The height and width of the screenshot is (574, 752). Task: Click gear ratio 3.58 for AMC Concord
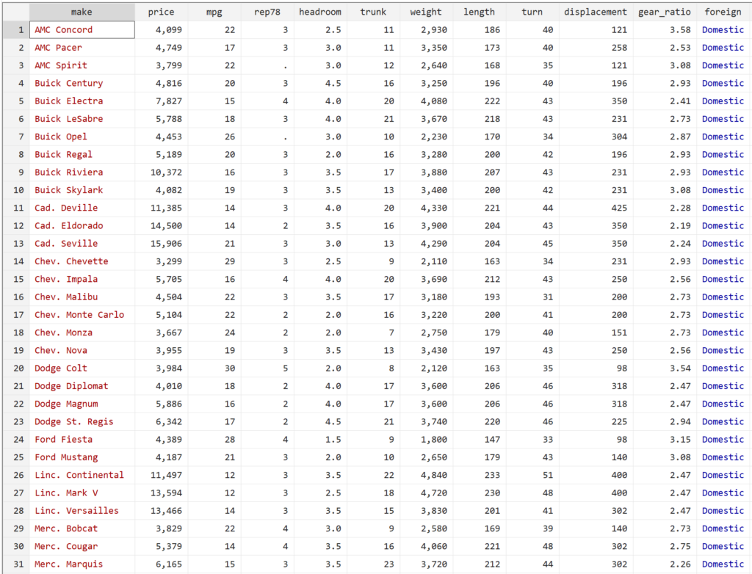click(664, 30)
